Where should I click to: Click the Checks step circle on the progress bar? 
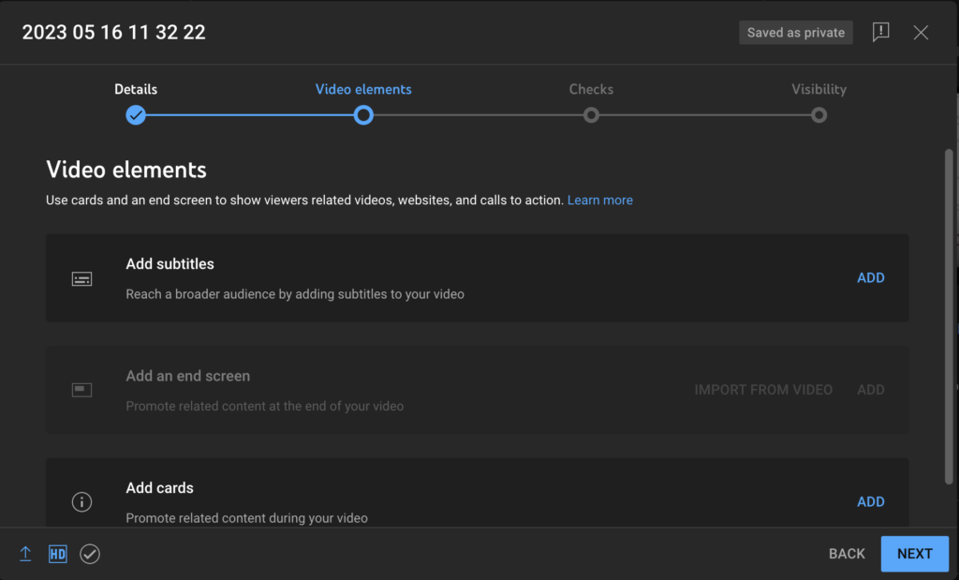coord(591,114)
